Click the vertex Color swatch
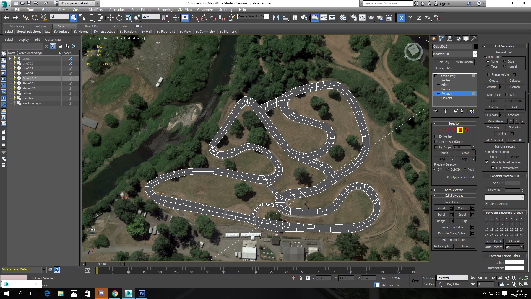The width and height of the screenshot is (531, 299). pos(514,262)
